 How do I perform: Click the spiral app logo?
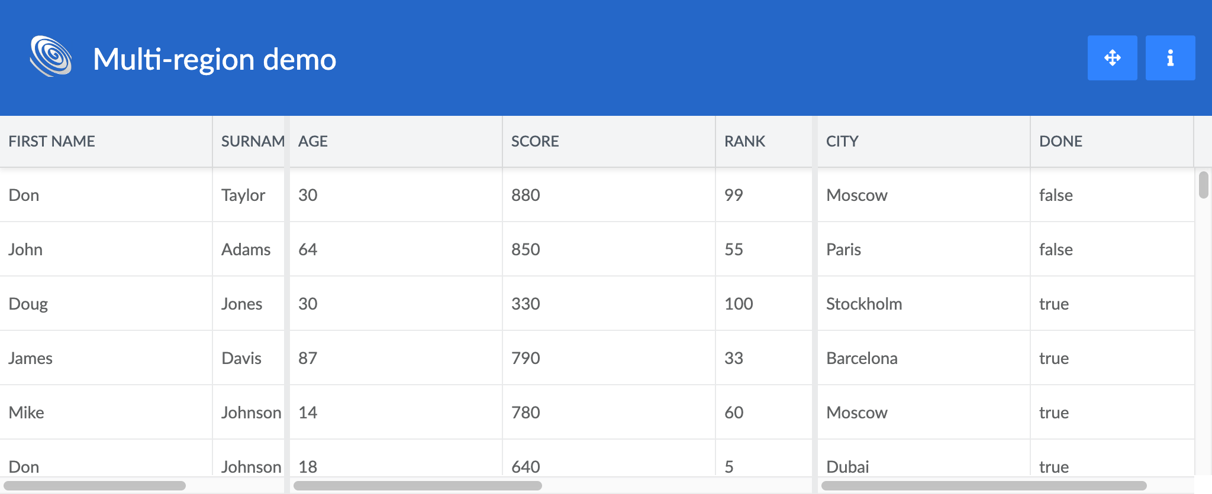click(51, 57)
